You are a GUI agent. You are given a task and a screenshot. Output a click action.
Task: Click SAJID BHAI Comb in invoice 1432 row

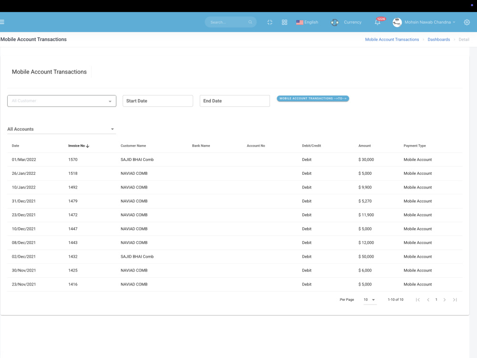(137, 257)
